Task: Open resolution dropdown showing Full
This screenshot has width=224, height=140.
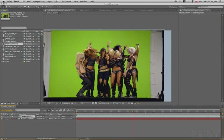Action: 85,103
